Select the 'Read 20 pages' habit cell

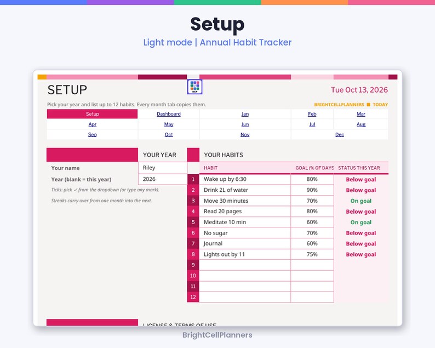click(x=245, y=212)
